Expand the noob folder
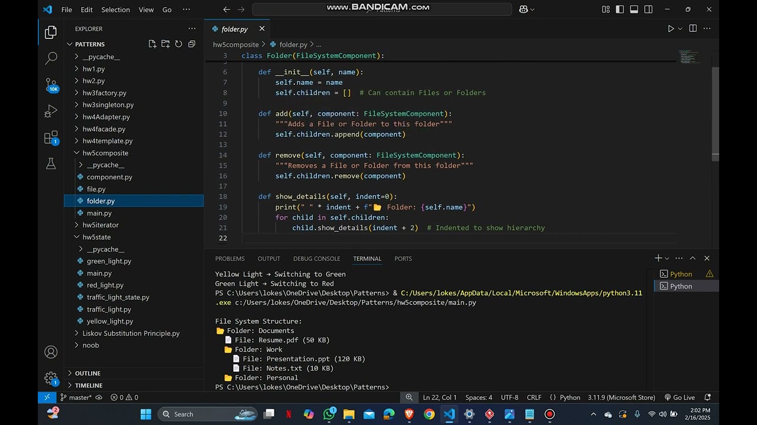757x425 pixels. point(90,345)
